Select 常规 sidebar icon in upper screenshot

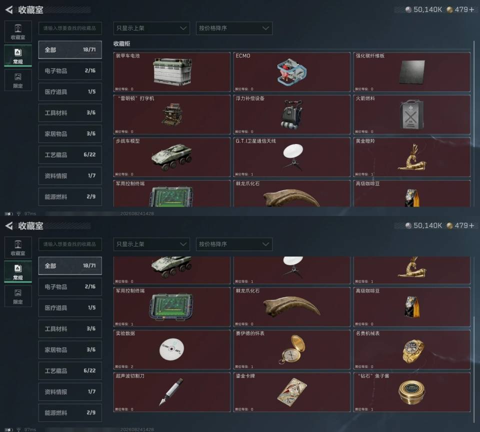pos(18,55)
